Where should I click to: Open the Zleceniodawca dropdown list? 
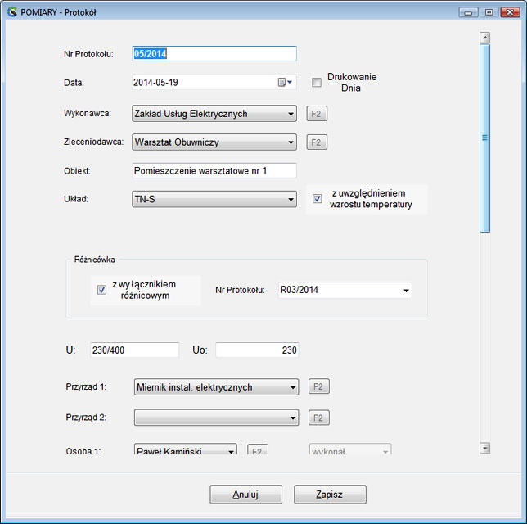(x=214, y=142)
